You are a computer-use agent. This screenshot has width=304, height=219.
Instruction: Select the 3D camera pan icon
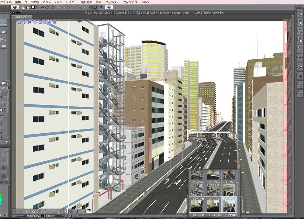(x=25, y=22)
